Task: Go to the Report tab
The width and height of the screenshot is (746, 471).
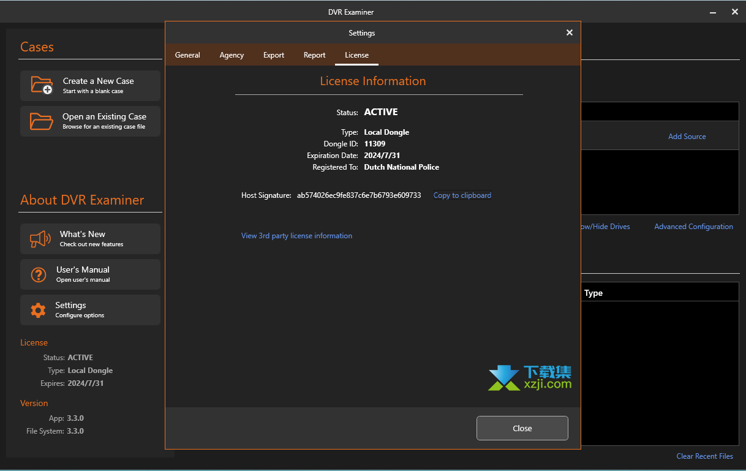Action: tap(314, 55)
